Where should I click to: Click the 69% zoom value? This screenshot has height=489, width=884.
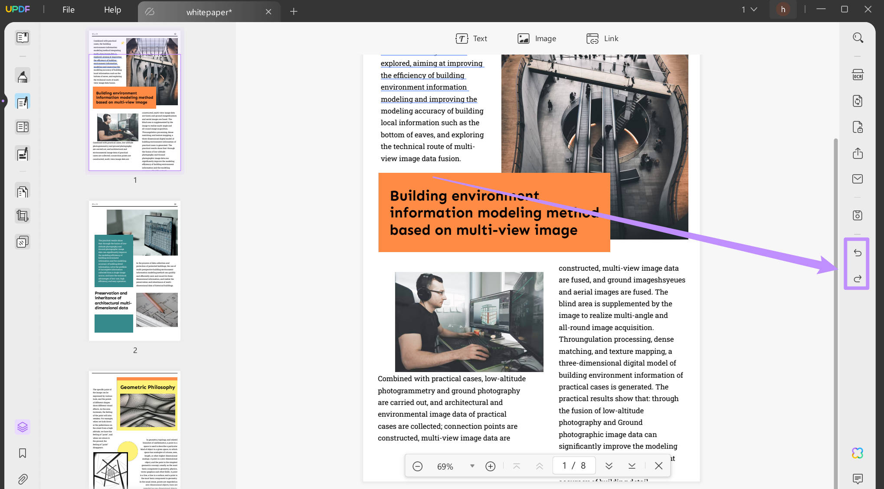click(x=445, y=466)
